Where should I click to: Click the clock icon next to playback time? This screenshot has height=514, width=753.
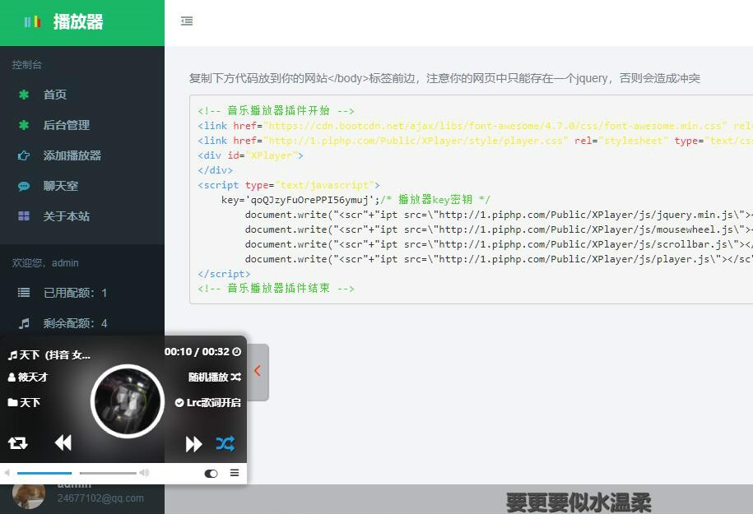[237, 352]
